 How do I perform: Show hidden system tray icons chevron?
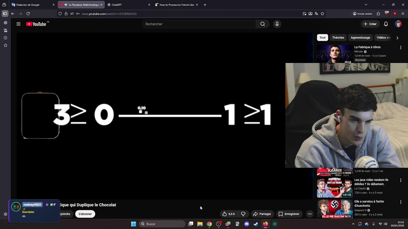coord(353,224)
